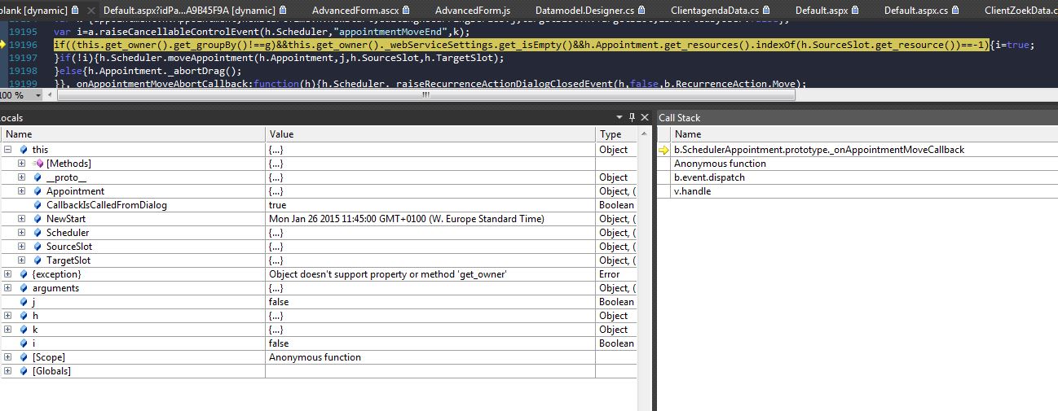Click the 'true' value of CallbackIsCalledFromDialog

[x=277, y=205]
